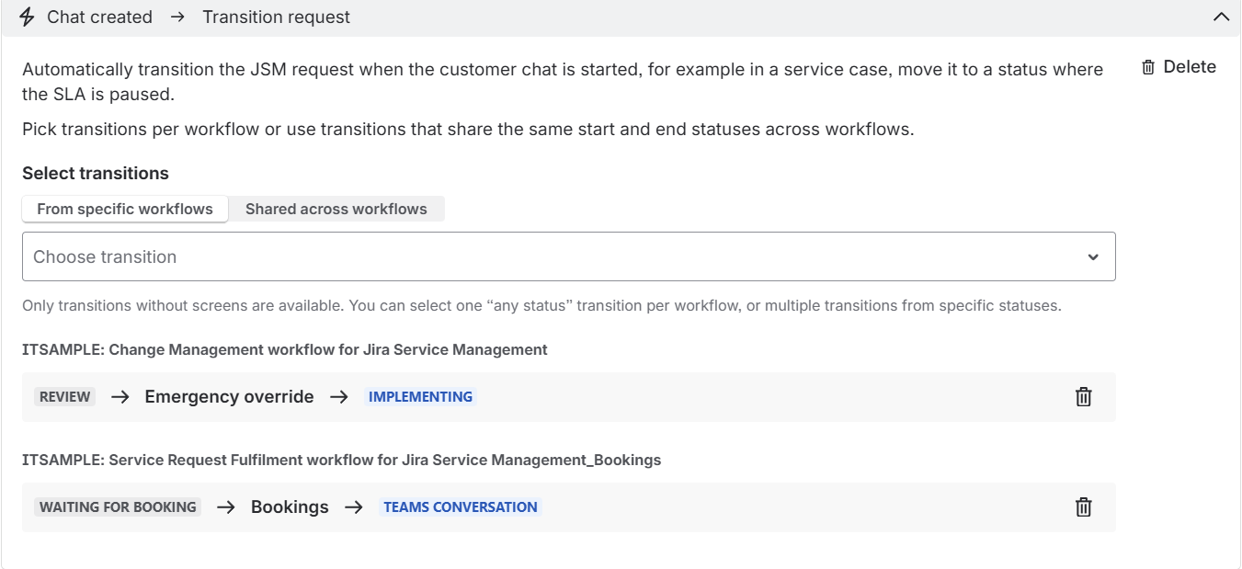Delete the Chat created automation rule

1179,67
